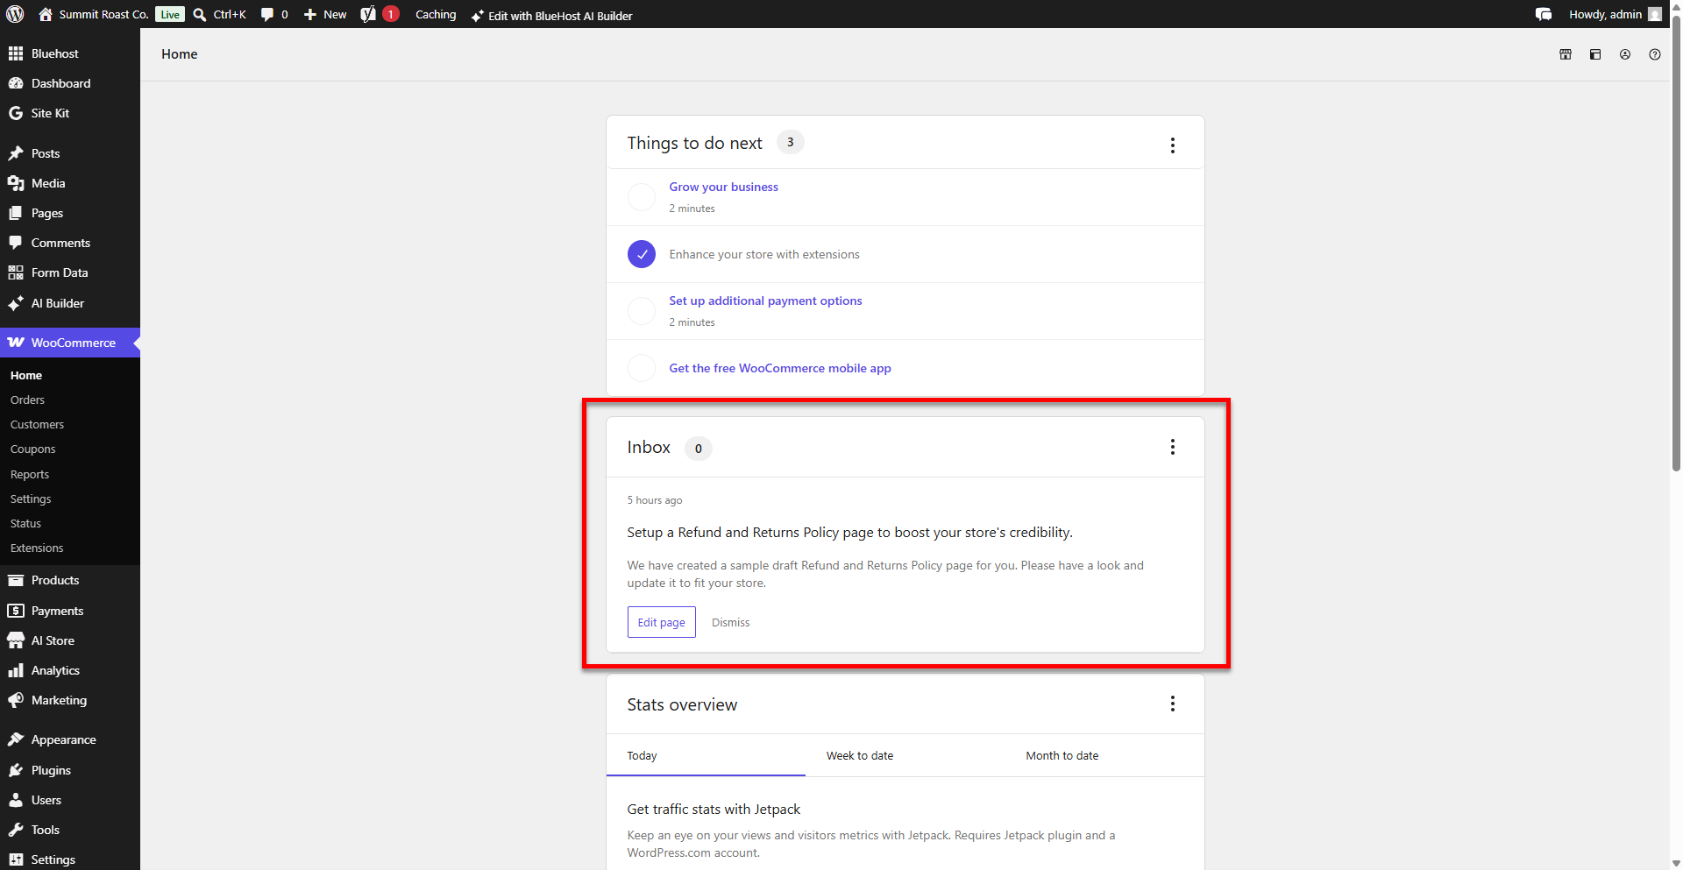Open WooCommerce Reports submenu

pos(30,474)
